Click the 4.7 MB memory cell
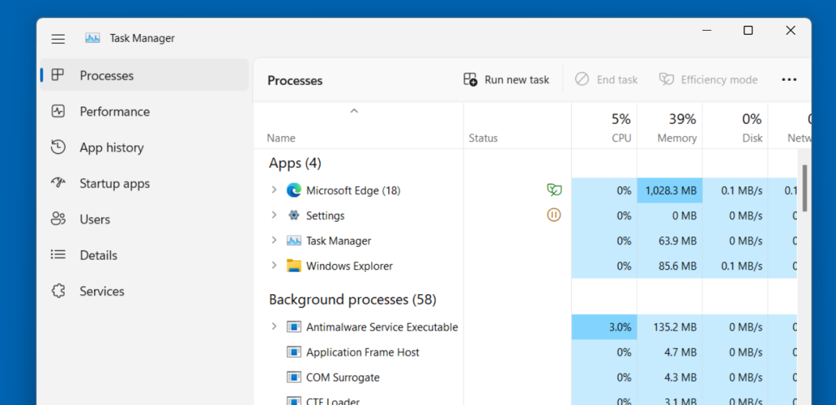This screenshot has width=836, height=405. 669,352
